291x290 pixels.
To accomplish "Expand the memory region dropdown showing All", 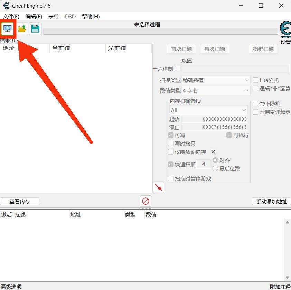I will pos(208,110).
